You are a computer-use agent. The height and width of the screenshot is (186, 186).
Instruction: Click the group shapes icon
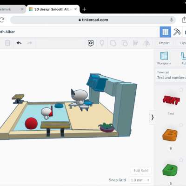(x=113, y=43)
